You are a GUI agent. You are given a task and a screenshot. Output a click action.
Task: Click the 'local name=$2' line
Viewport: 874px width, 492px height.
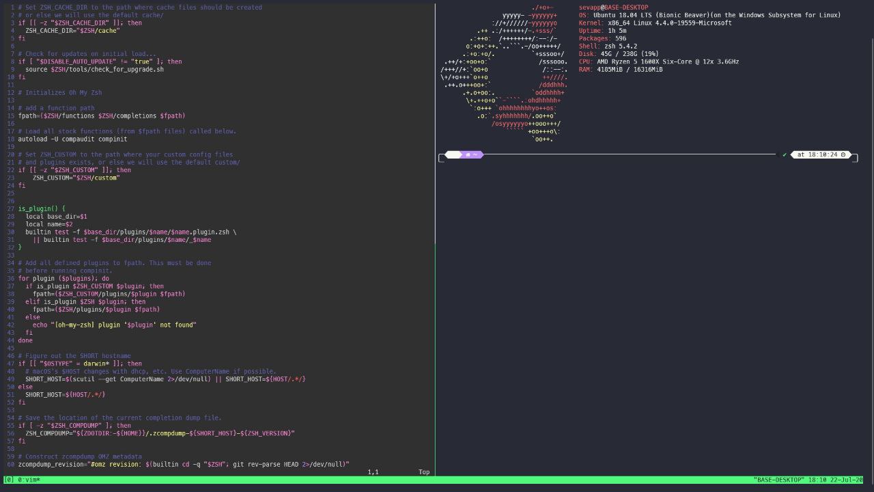pos(49,224)
